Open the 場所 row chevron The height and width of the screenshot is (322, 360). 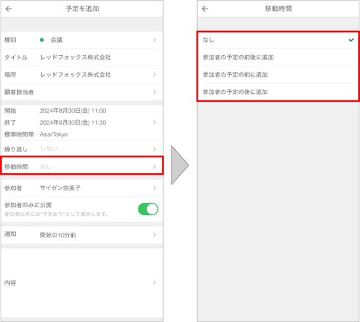click(154, 75)
